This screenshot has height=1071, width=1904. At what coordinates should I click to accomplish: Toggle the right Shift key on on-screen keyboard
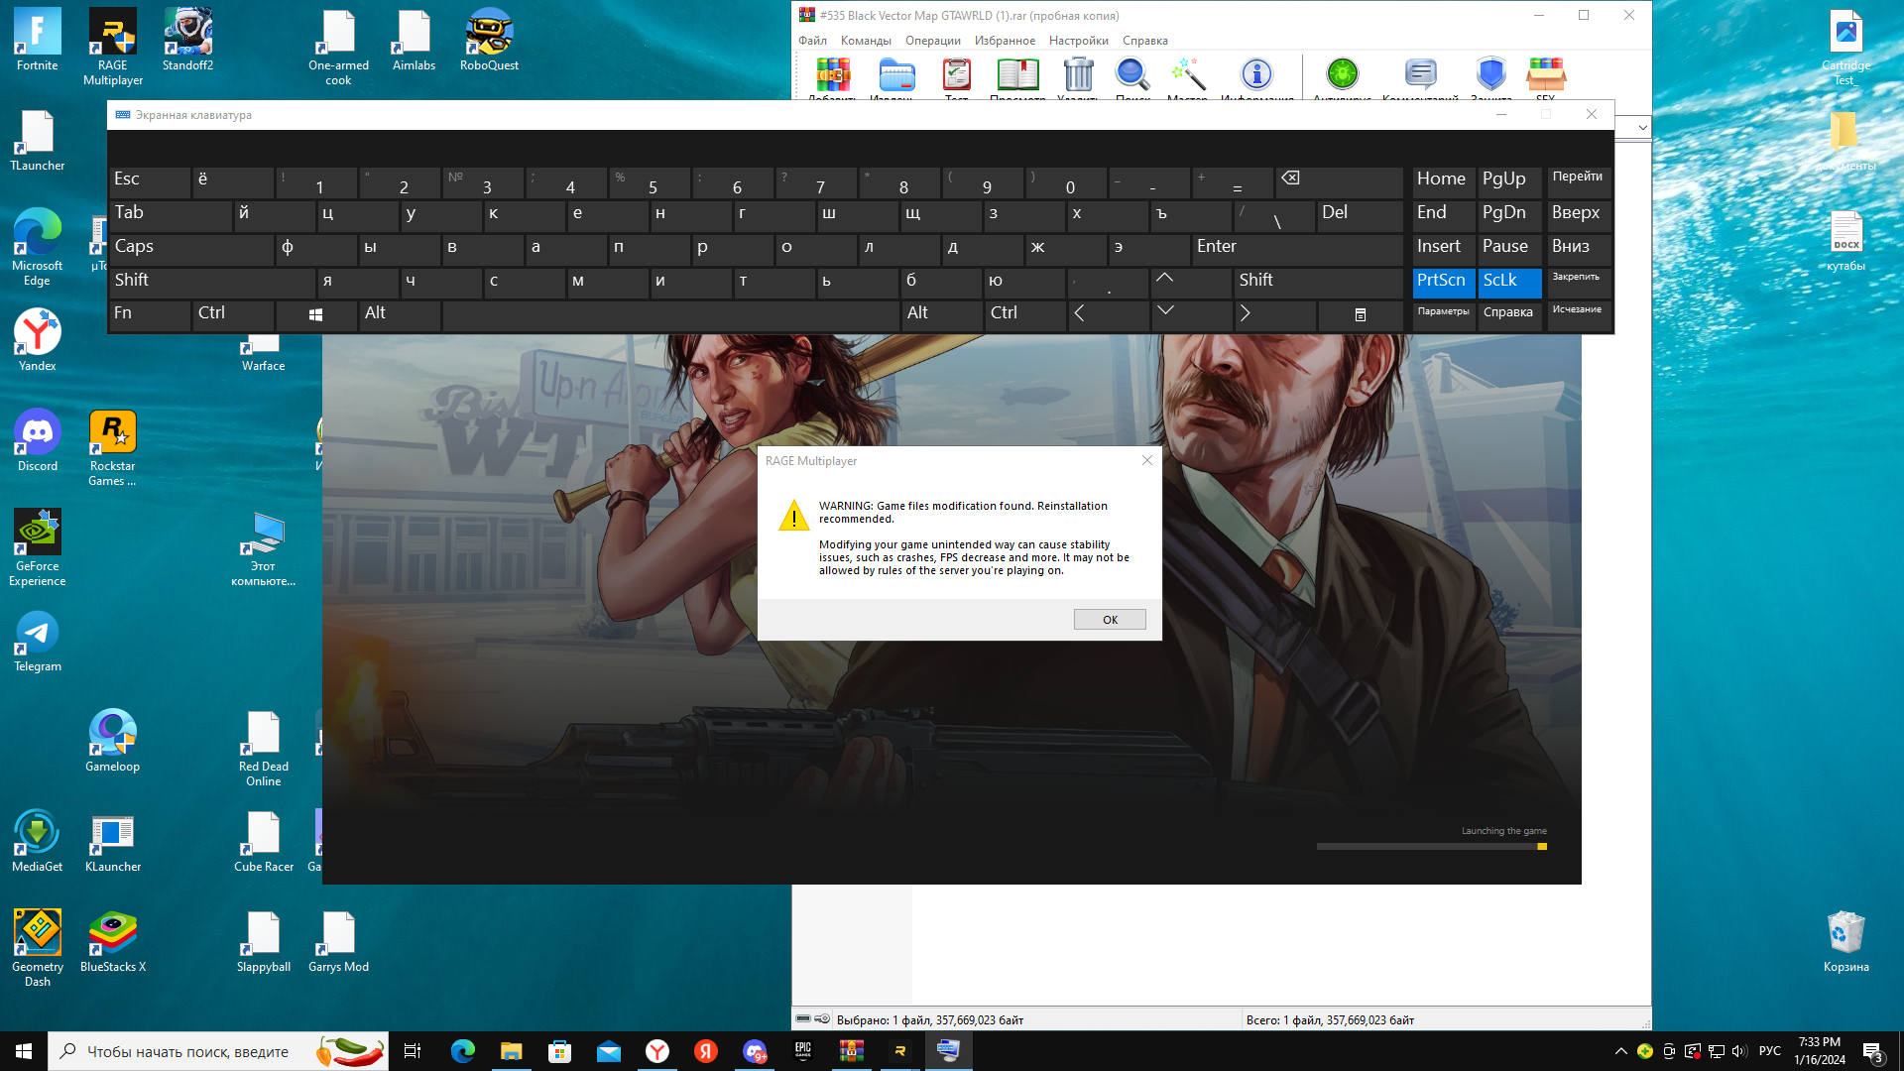coord(1318,282)
